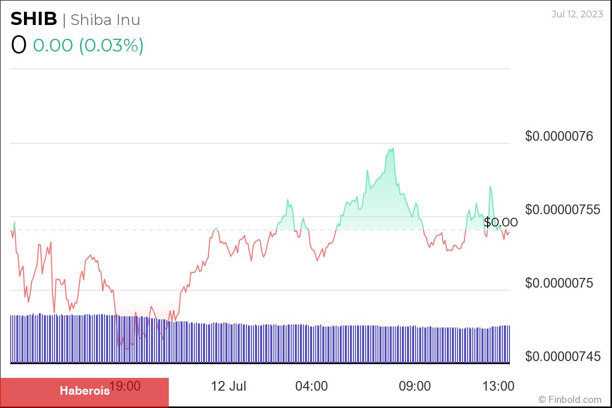Click the $0.0000075 axis label
Image resolution: width=612 pixels, height=408 pixels.
(559, 283)
